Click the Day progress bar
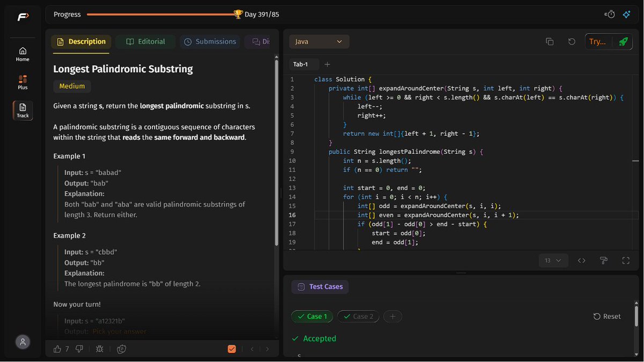644x362 pixels. (x=160, y=14)
